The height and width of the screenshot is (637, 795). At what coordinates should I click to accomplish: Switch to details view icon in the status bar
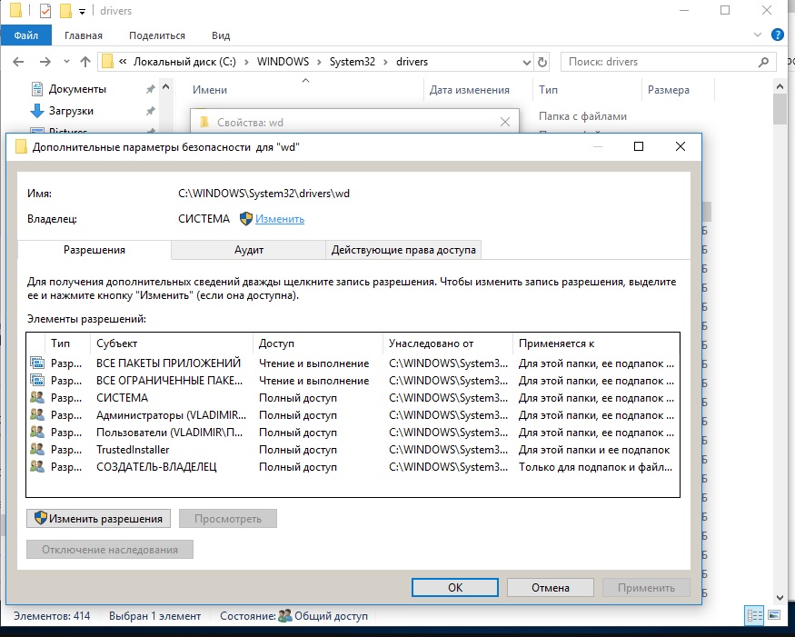754,616
